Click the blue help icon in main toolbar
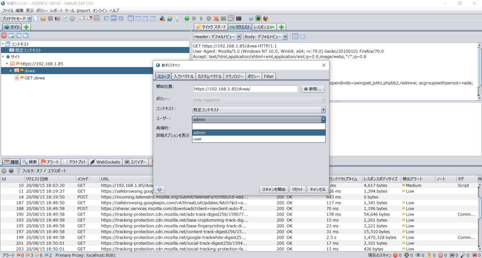The height and width of the screenshot is (258, 482). coord(251,18)
